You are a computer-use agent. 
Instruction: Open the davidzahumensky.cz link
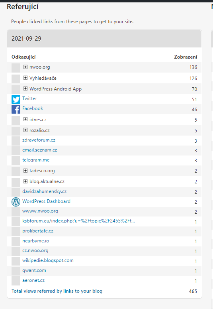44,191
